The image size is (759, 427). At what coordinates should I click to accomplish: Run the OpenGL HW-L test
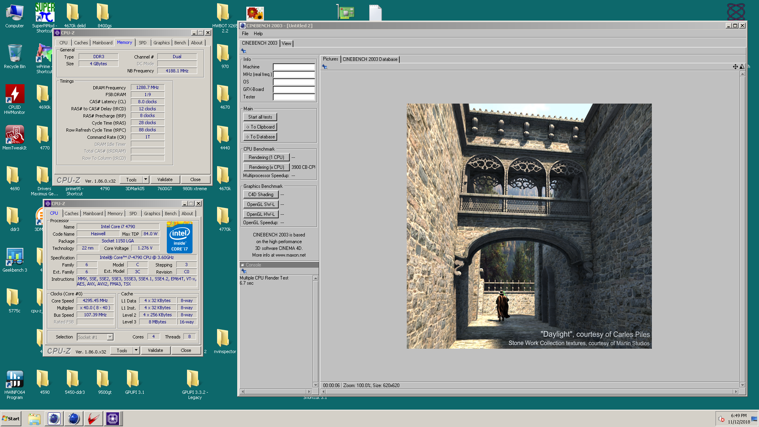click(x=261, y=214)
